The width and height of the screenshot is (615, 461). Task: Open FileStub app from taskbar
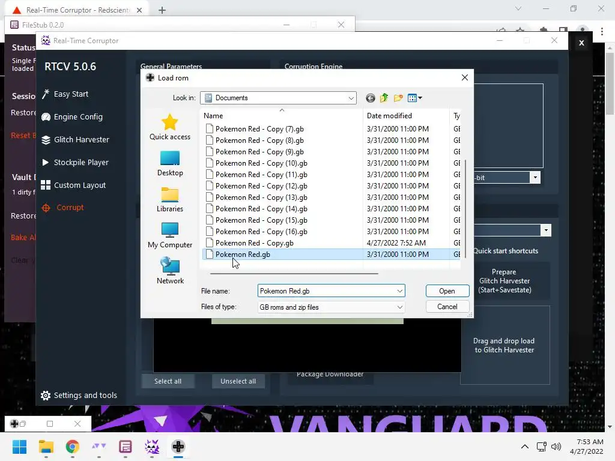point(125,447)
